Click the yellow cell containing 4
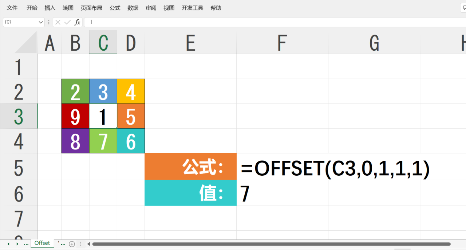 click(131, 91)
